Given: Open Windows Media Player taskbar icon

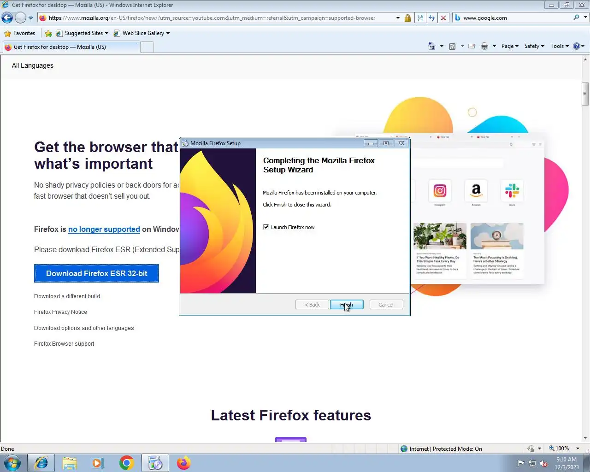Looking at the screenshot, I should coord(98,463).
